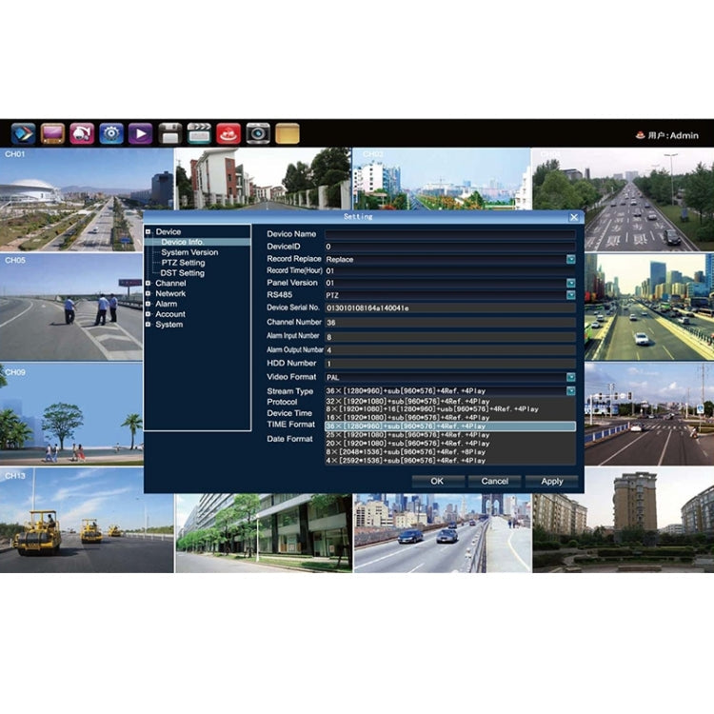Click the clapperboard icon in toolbar
Screen dimensions: 714x714
pyautogui.click(x=199, y=133)
